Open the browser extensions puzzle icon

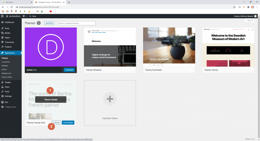coord(248,7)
